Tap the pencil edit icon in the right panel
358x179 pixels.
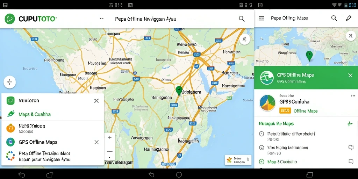pos(349,18)
